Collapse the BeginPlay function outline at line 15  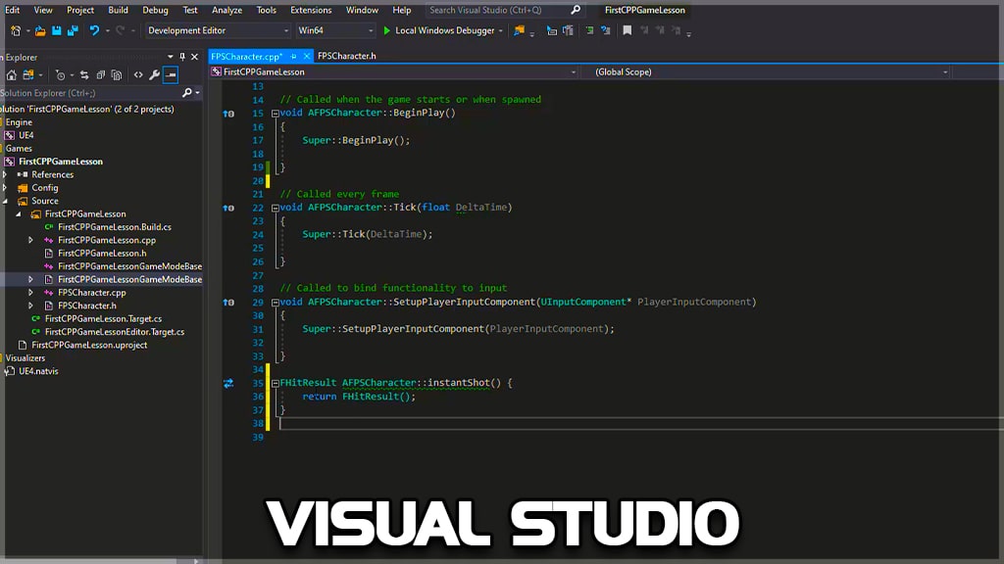(276, 114)
